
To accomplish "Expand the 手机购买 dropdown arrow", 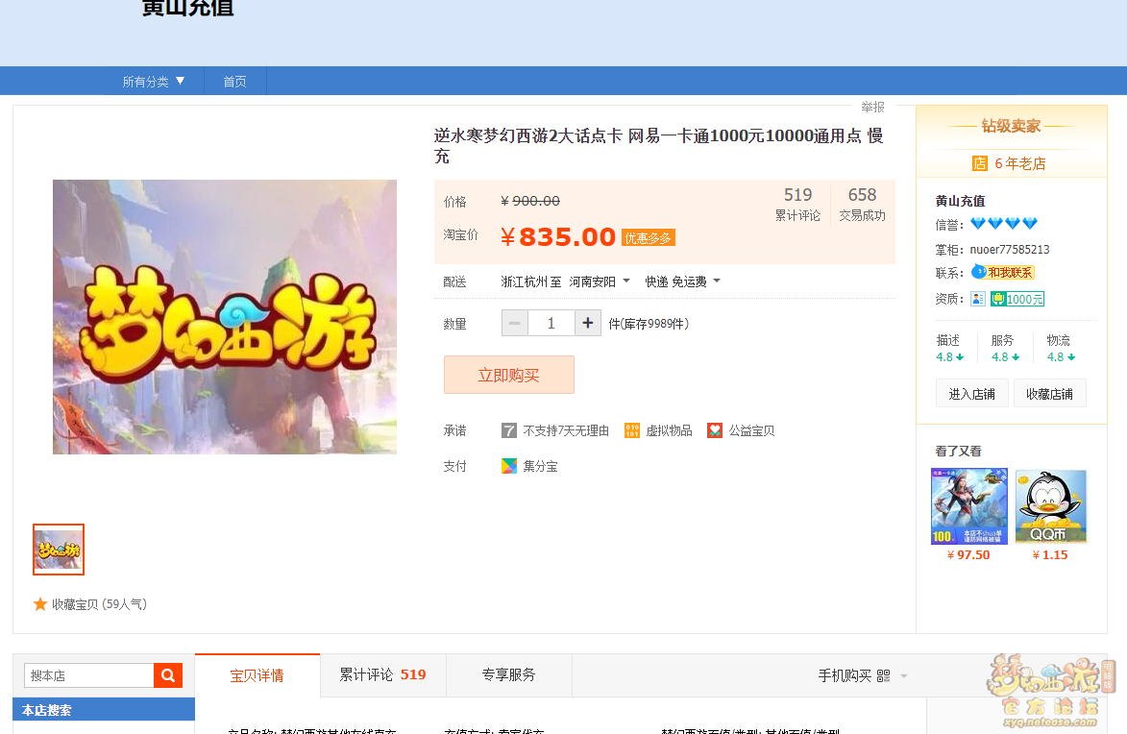I will 904,676.
